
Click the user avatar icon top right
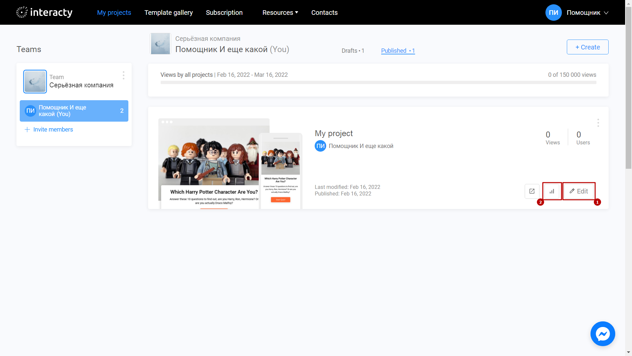coord(553,12)
